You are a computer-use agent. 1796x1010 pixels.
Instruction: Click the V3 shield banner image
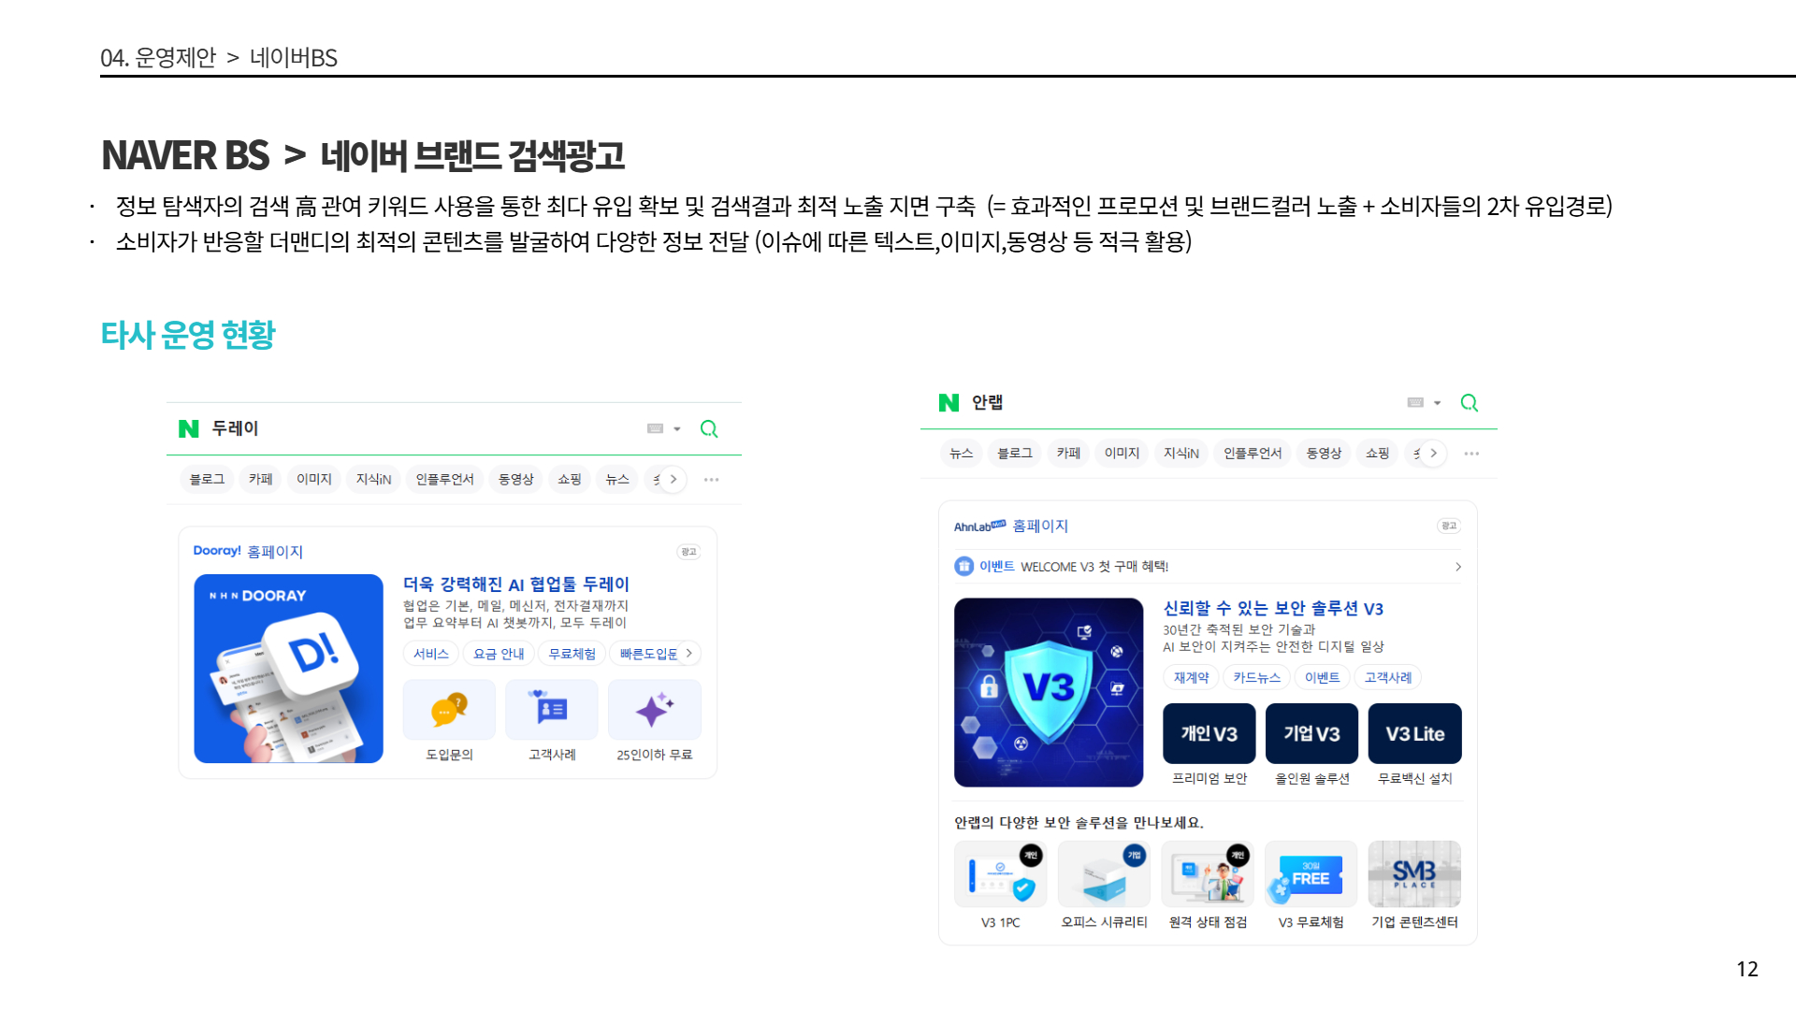(x=1048, y=692)
